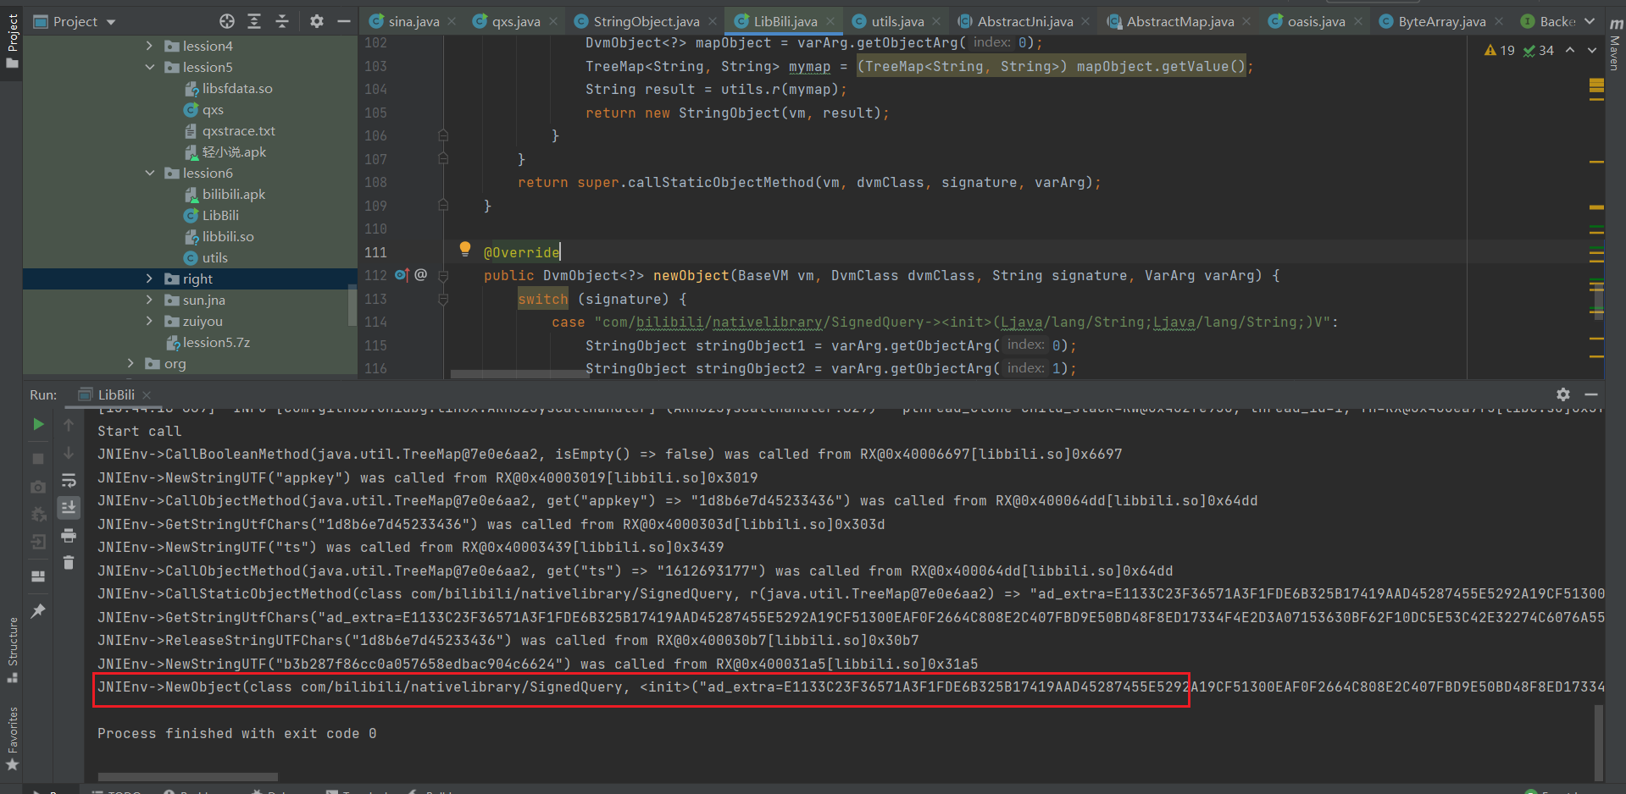Toggle Scroll to End in Run console
1626x794 pixels.
tap(69, 507)
